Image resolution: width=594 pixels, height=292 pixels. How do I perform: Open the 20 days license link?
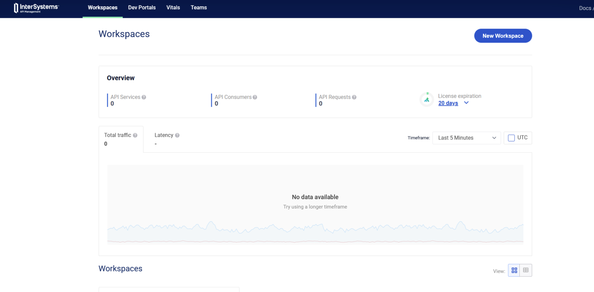click(x=448, y=103)
